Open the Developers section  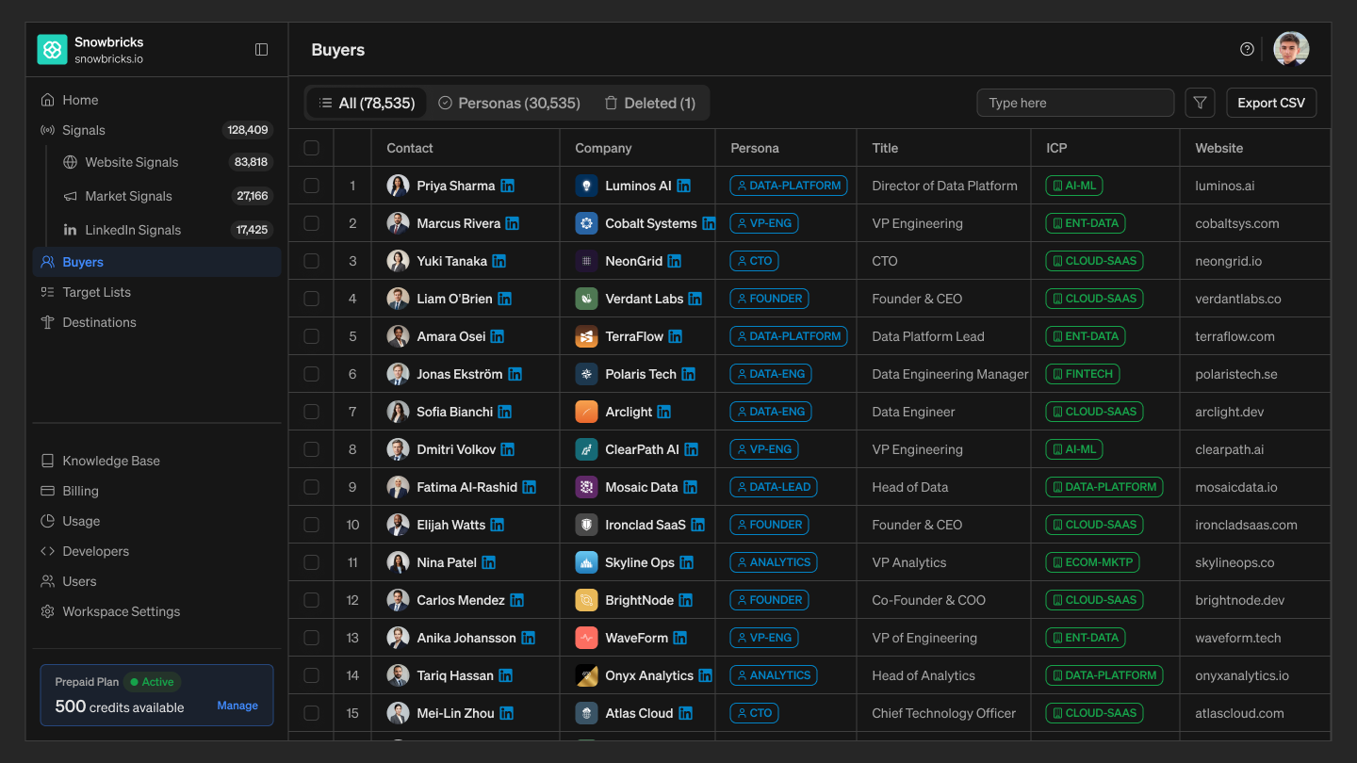click(x=156, y=551)
